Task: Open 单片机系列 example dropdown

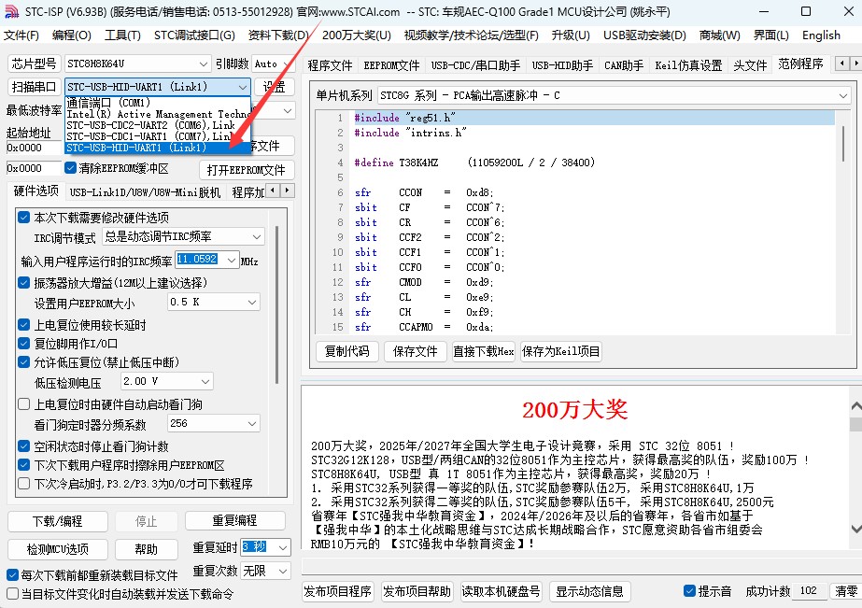Action: (615, 95)
